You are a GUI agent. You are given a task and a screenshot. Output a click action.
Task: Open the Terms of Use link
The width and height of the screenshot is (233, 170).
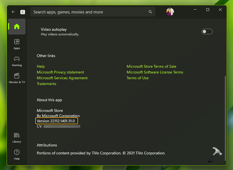pyautogui.click(x=137, y=78)
